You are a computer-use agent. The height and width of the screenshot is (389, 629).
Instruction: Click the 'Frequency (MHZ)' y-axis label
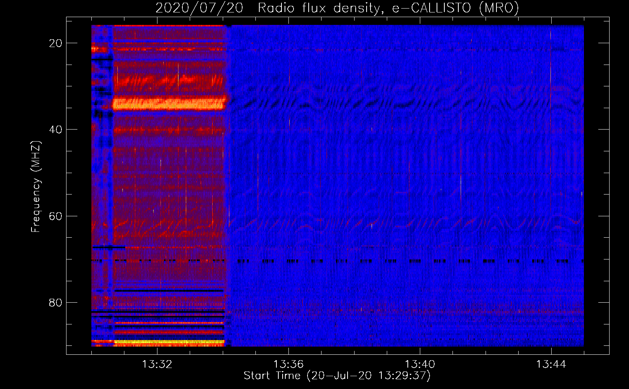(36, 186)
